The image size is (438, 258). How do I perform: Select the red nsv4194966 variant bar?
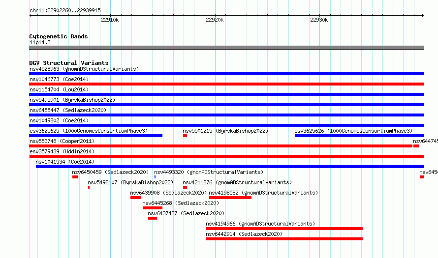point(284,229)
